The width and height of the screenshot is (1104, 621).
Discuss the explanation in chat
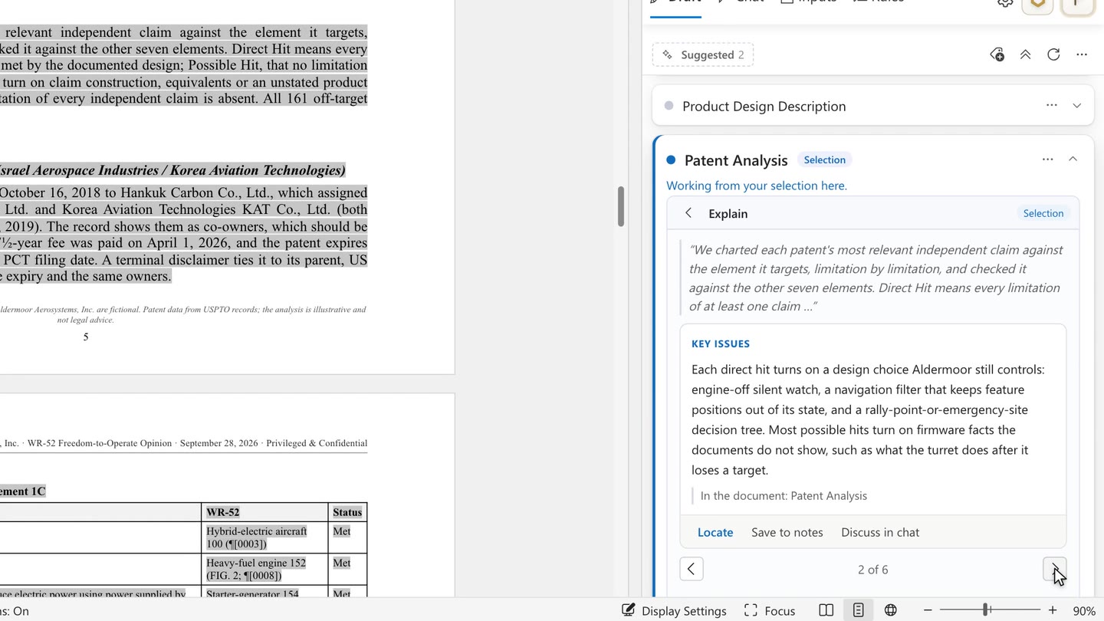click(x=880, y=532)
